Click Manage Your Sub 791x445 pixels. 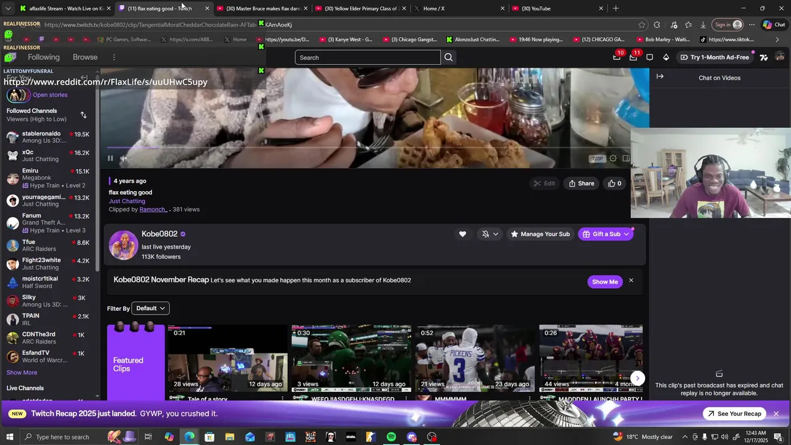coord(539,234)
